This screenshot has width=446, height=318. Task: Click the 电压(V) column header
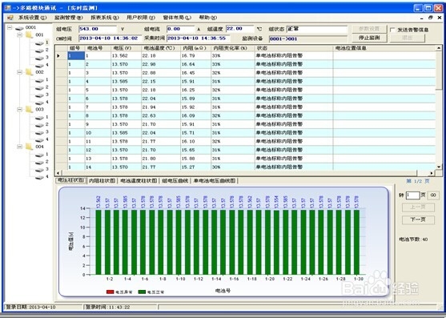point(126,48)
